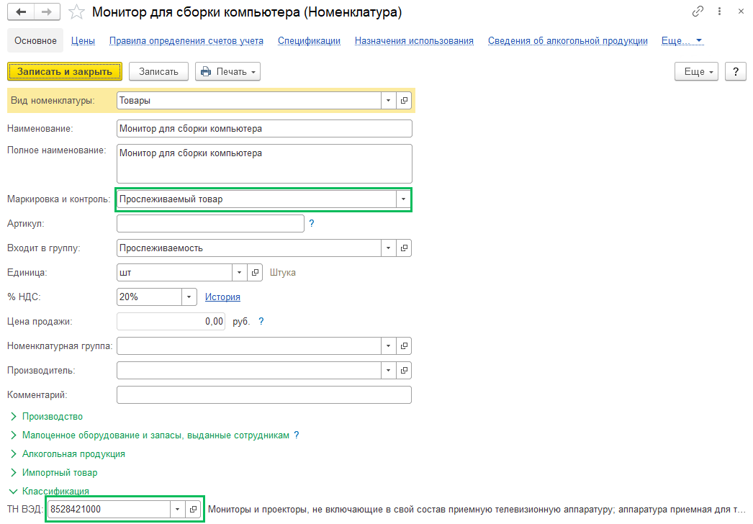Click the question mark help button
Screen dimensions: 753x524
coord(735,71)
